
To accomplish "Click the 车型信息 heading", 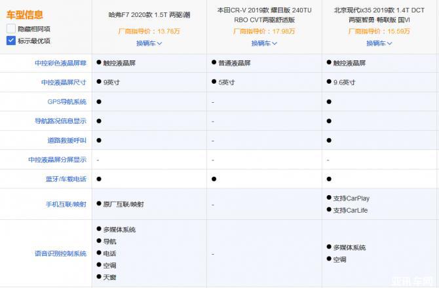I will point(25,14).
